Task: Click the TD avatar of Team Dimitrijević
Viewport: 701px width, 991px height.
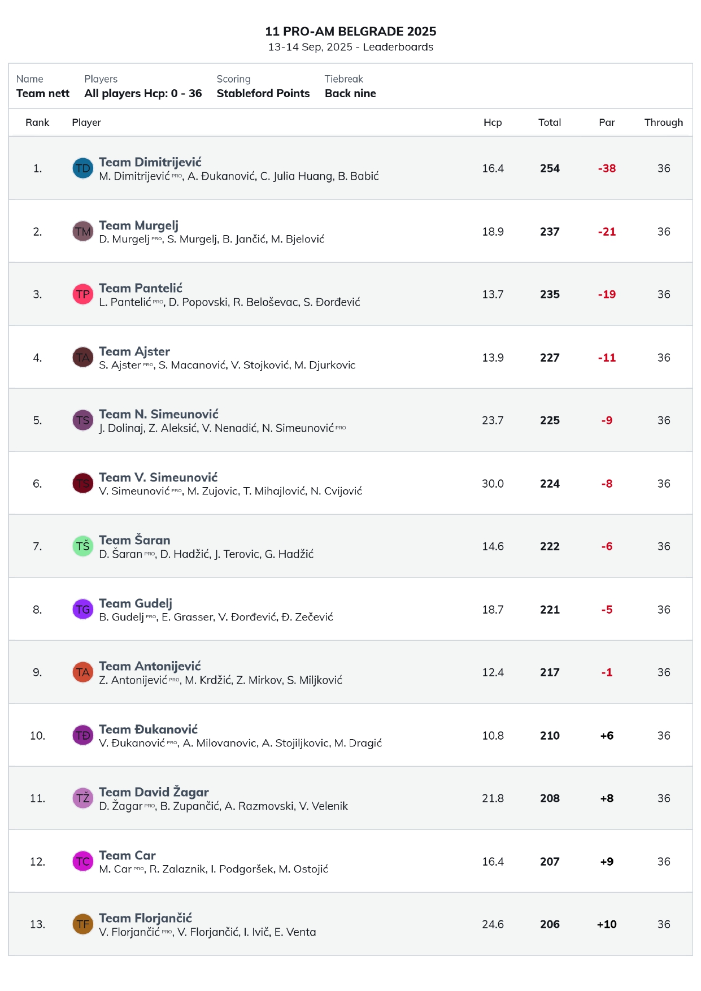Action: [x=82, y=168]
